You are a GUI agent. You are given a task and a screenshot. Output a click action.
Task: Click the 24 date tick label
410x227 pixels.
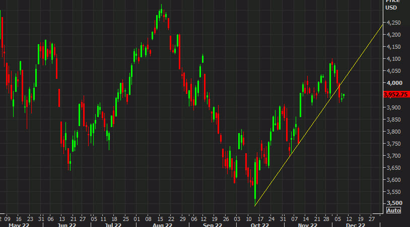coord(271,219)
